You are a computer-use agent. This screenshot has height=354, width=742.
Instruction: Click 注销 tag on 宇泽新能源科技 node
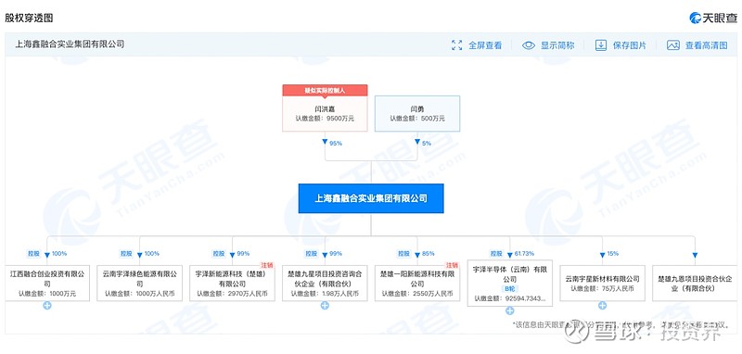267,265
